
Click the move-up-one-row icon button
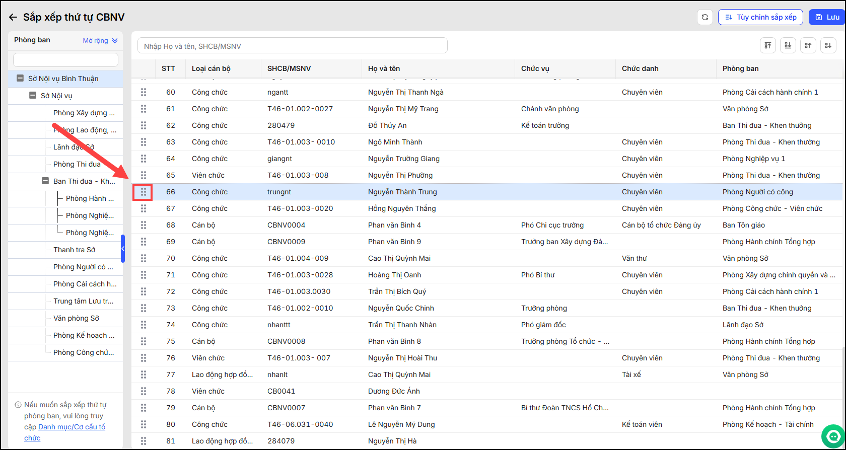point(808,45)
